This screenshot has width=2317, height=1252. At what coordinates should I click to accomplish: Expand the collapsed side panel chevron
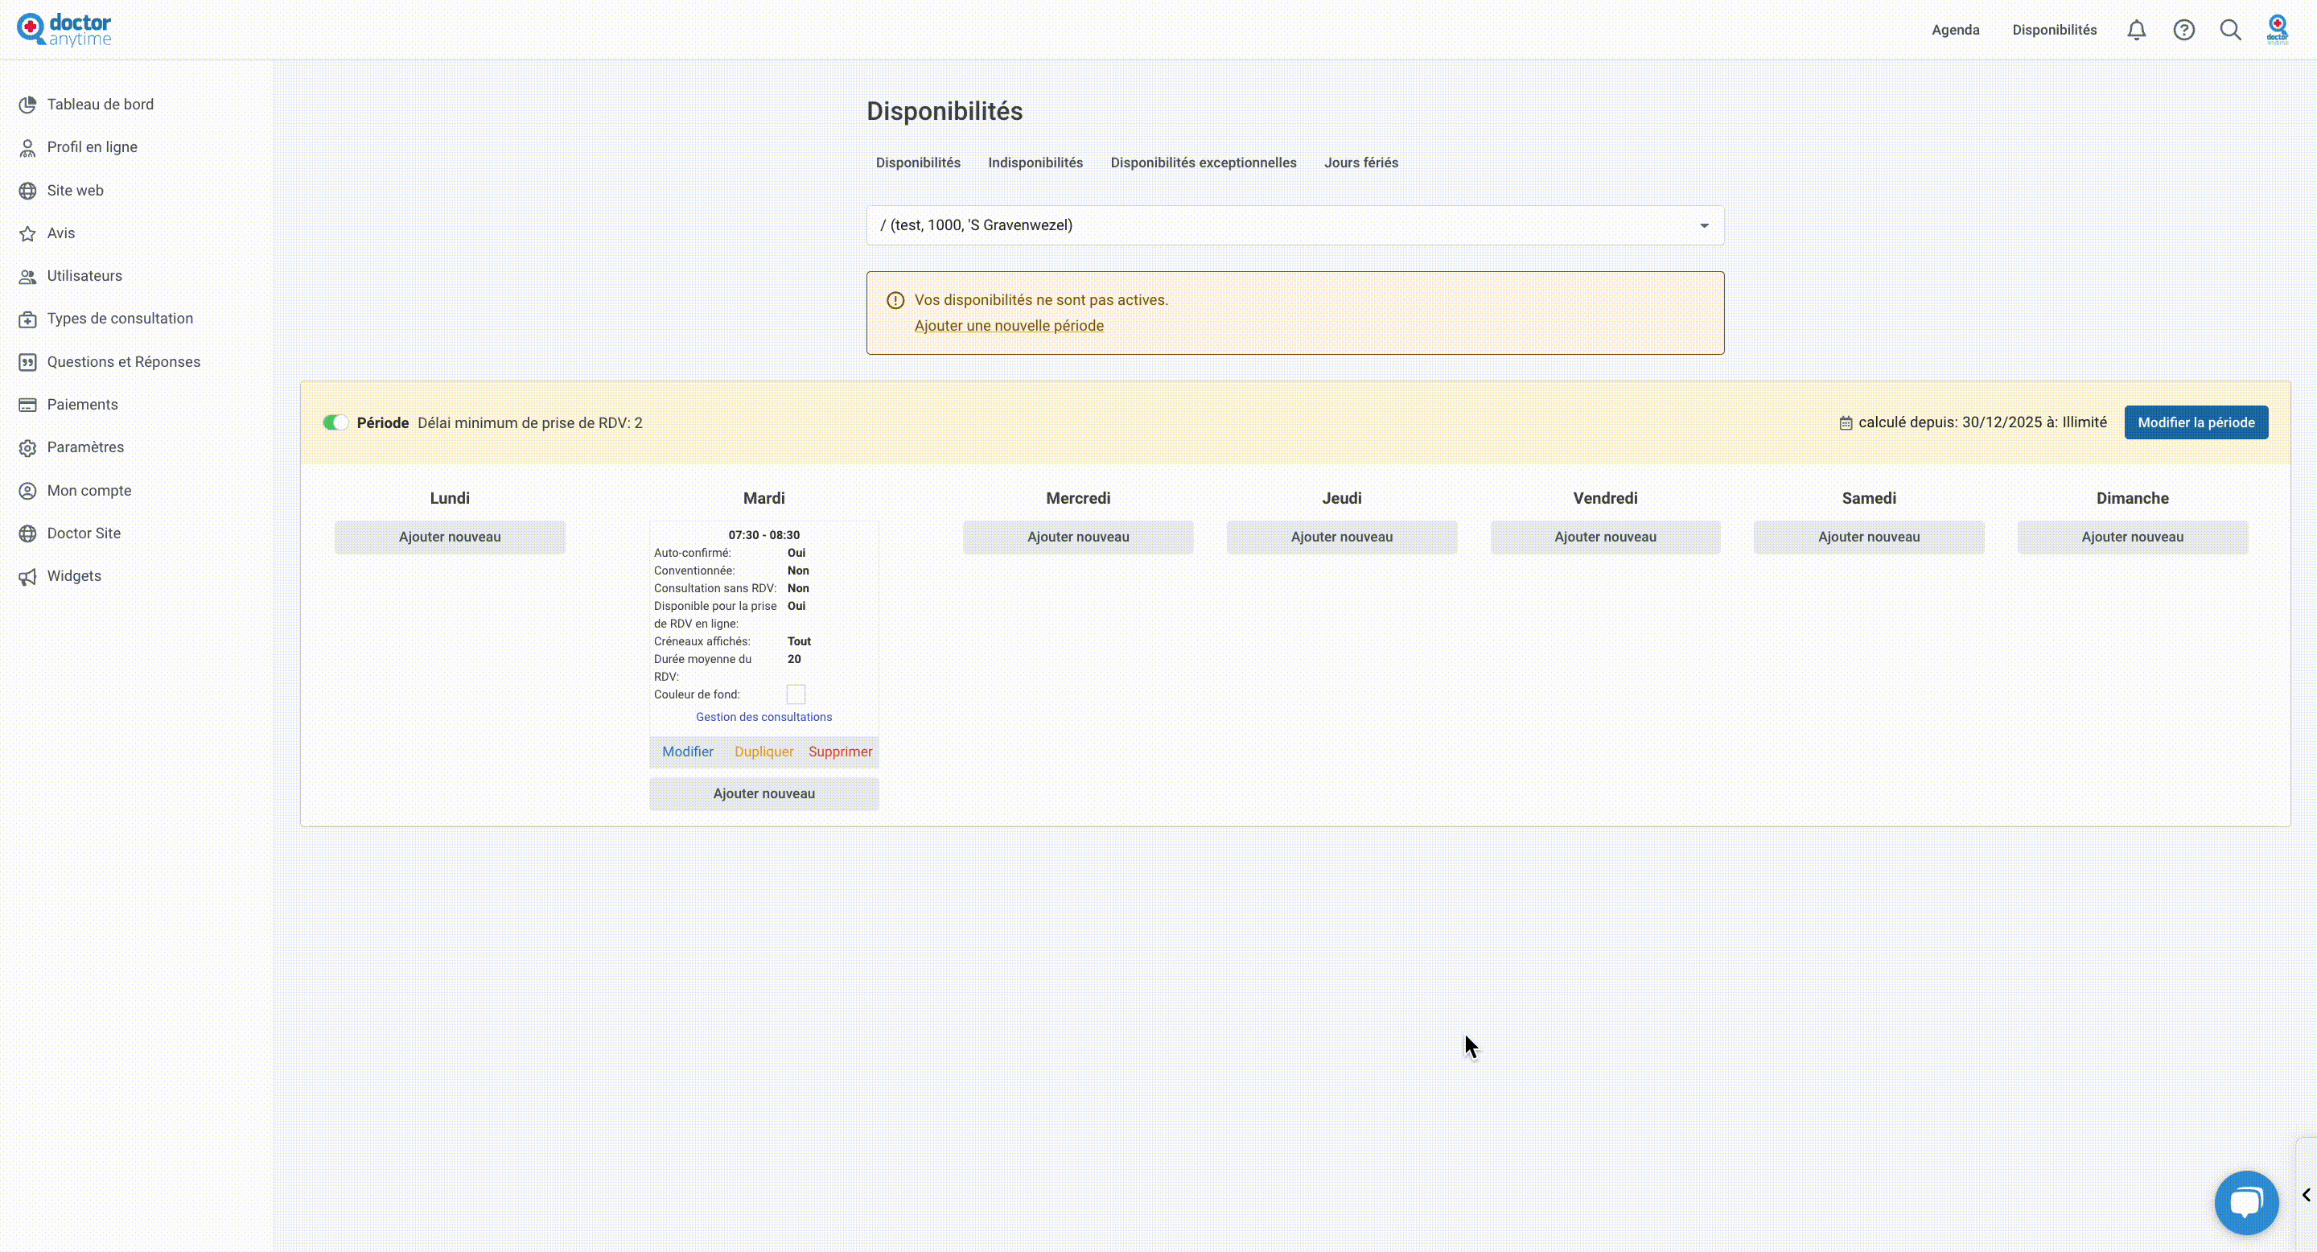click(x=2307, y=1194)
